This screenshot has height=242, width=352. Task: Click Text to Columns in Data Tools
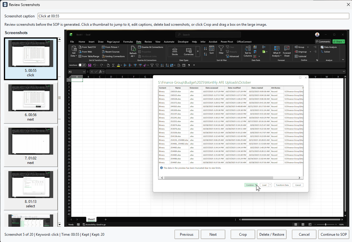coord(248,51)
